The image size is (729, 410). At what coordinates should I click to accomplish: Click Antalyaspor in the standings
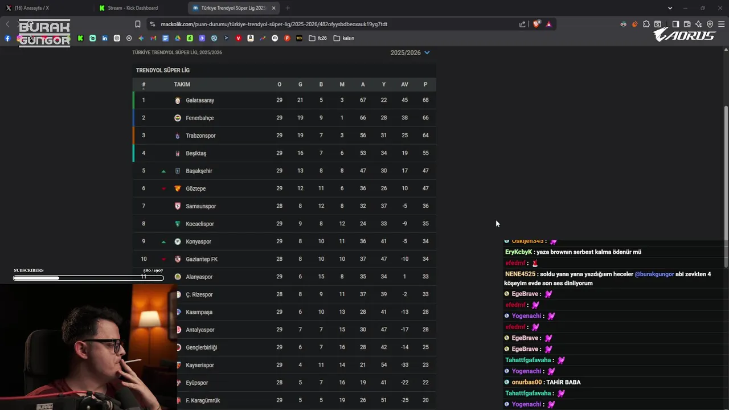pos(200,330)
